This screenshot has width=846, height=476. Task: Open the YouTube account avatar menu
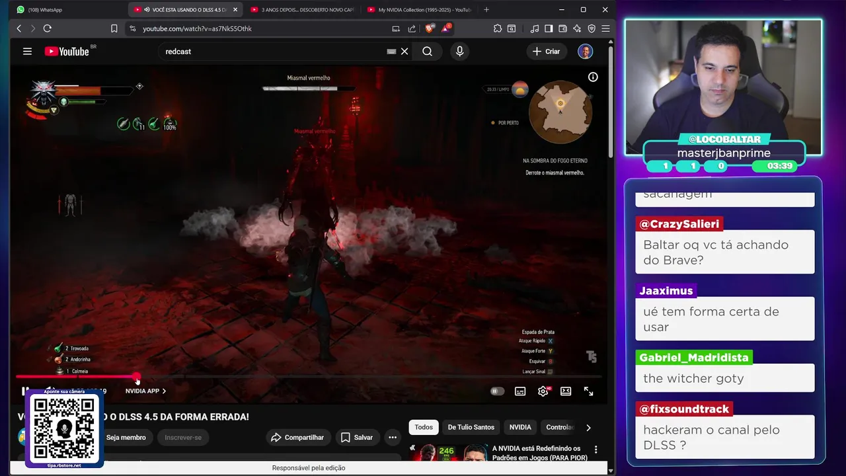tap(585, 52)
